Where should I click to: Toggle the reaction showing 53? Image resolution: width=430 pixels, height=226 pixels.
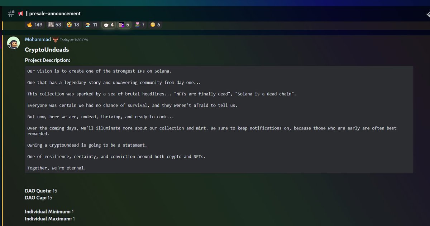55,25
